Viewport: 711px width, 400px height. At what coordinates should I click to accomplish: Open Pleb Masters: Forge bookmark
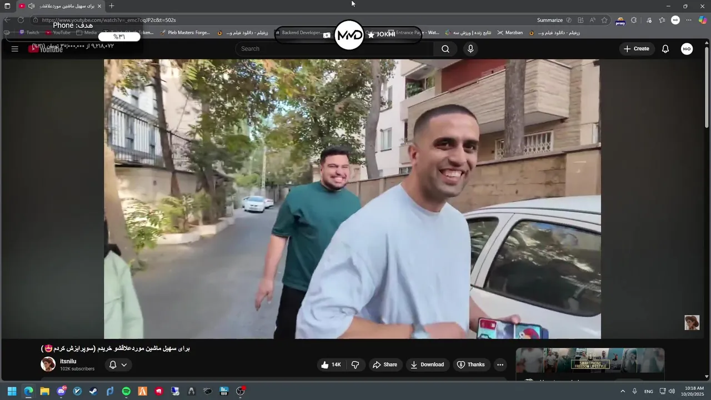(x=186, y=33)
